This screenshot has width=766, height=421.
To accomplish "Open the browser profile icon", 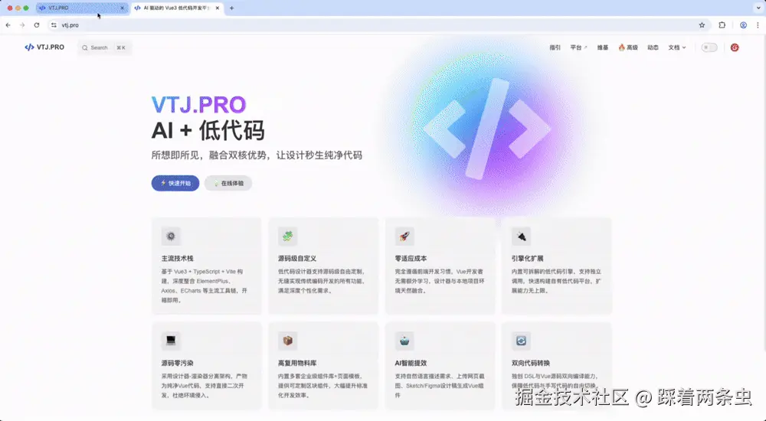I will tap(743, 25).
